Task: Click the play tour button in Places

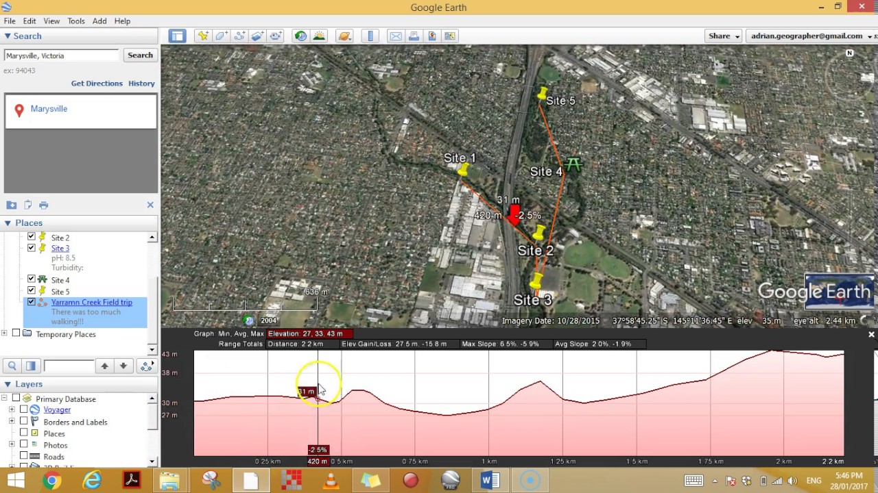Action: (x=147, y=366)
